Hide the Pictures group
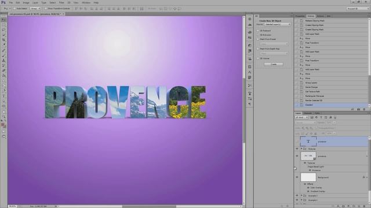The image size is (371, 208). coord(297,149)
